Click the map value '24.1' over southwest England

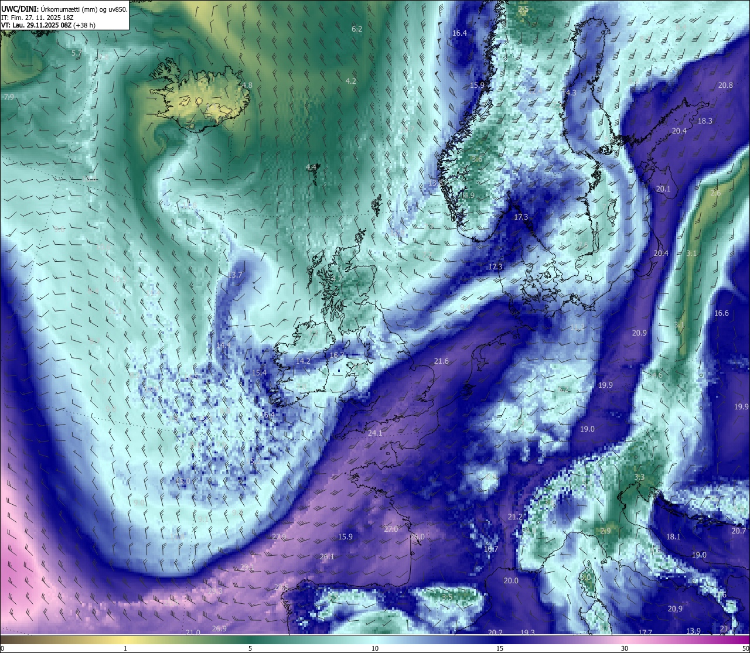[375, 433]
